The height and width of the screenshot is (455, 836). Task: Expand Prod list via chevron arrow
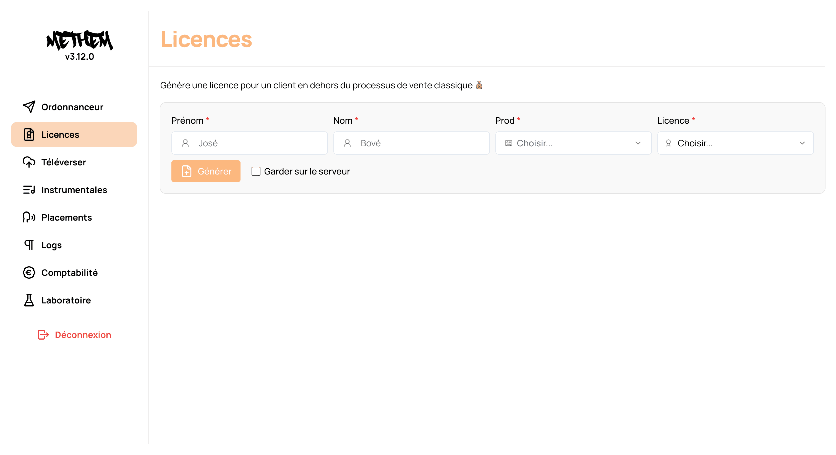click(638, 143)
